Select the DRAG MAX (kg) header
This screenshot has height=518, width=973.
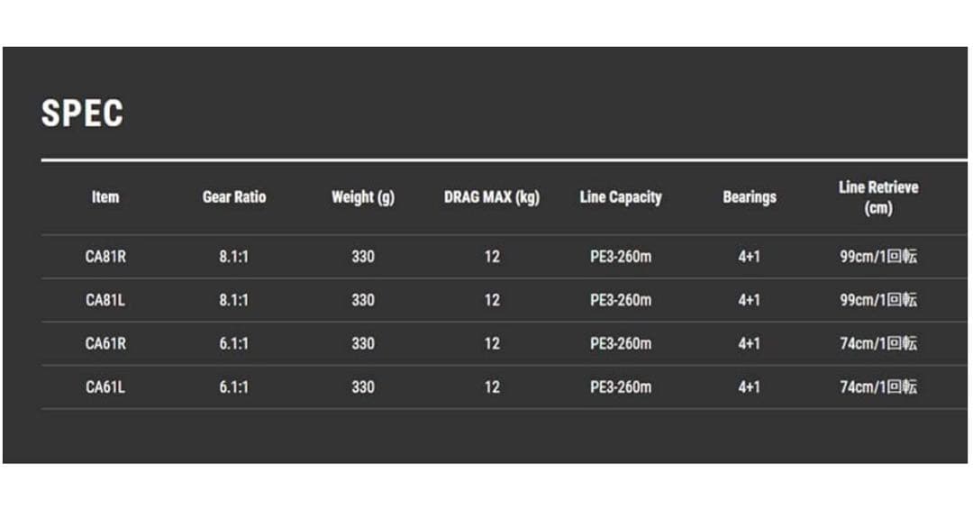492,197
